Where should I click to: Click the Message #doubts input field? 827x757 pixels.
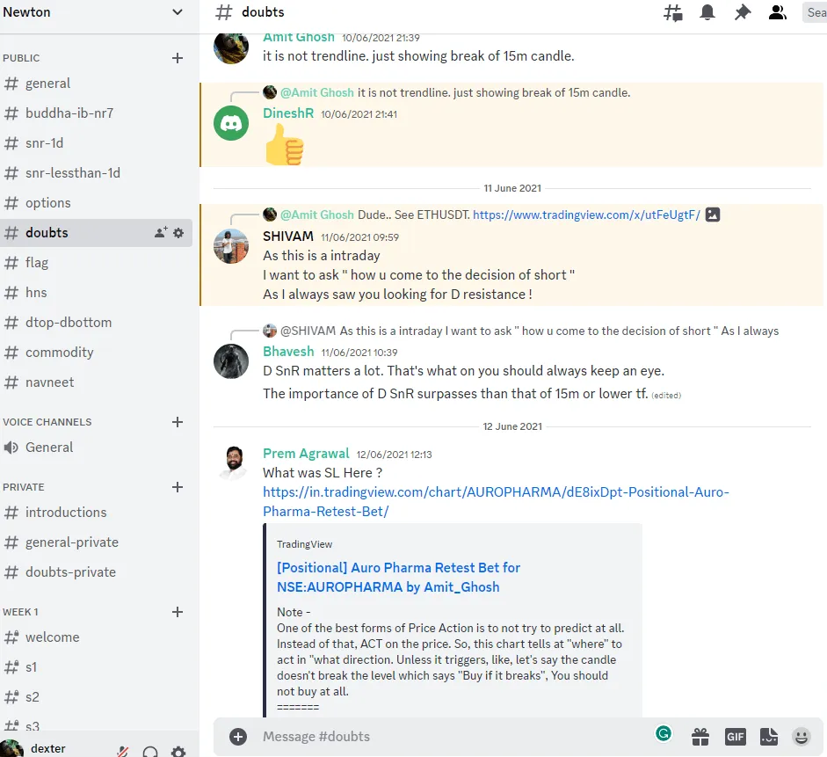439,736
